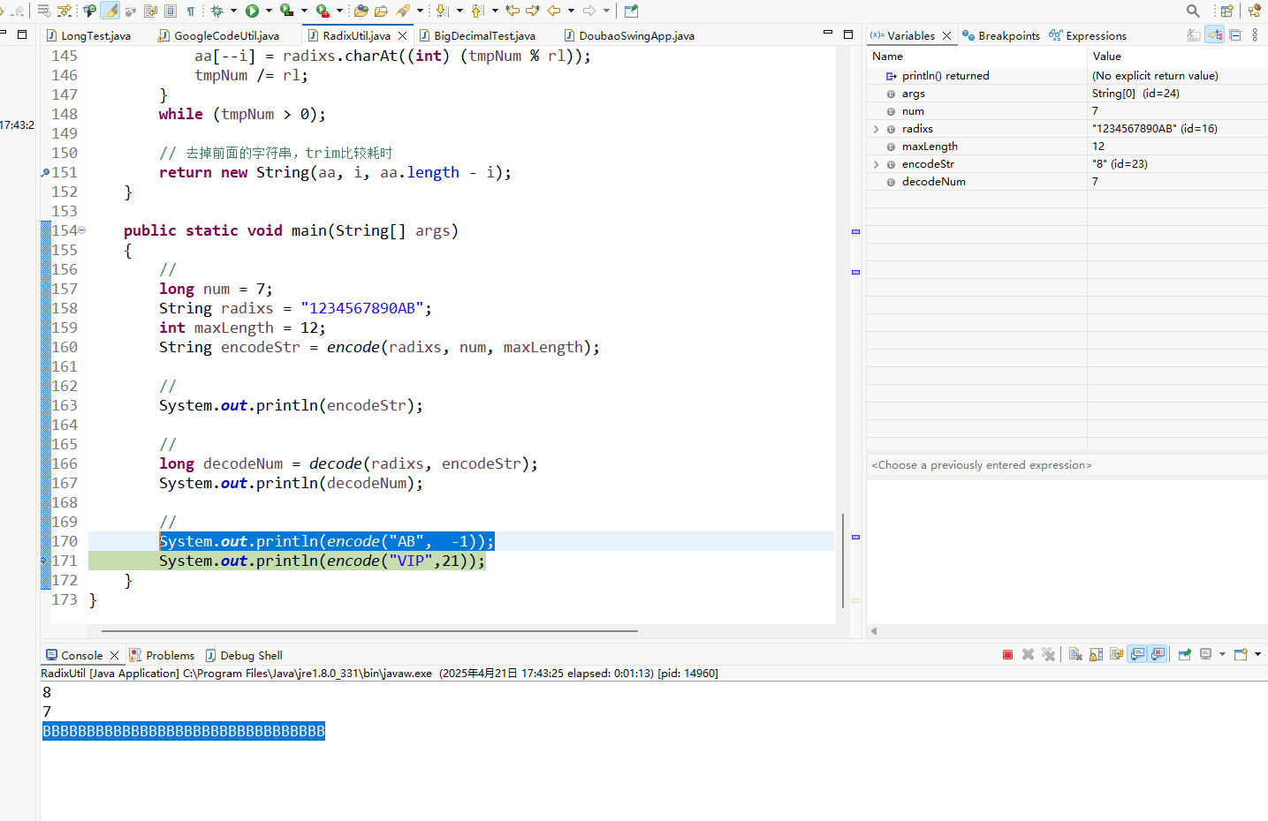Collapse all entries in the Variables view
The width and height of the screenshot is (1268, 821).
pyautogui.click(x=1235, y=34)
